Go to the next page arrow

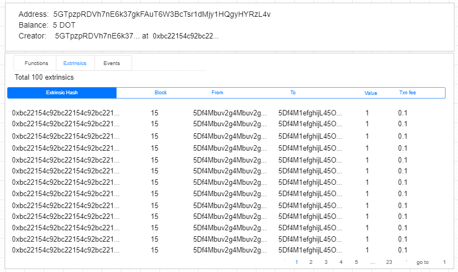pos(406,262)
